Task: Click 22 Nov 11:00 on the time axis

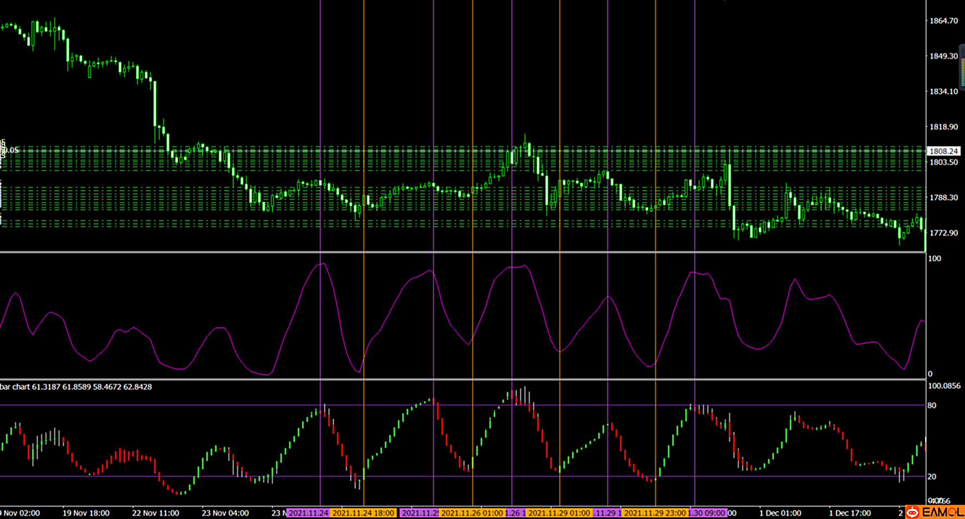Action: pyautogui.click(x=156, y=513)
